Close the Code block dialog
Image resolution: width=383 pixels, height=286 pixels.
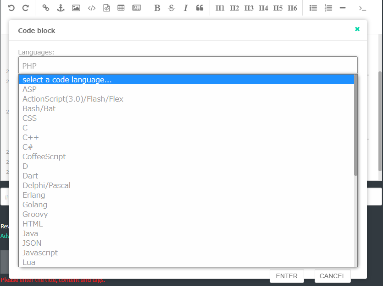(357, 29)
